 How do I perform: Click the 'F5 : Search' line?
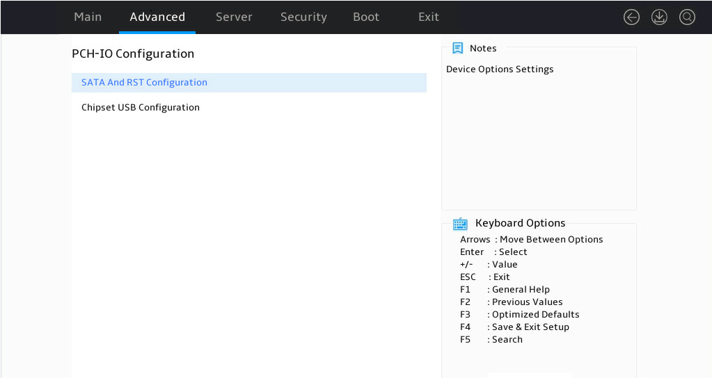click(x=491, y=340)
